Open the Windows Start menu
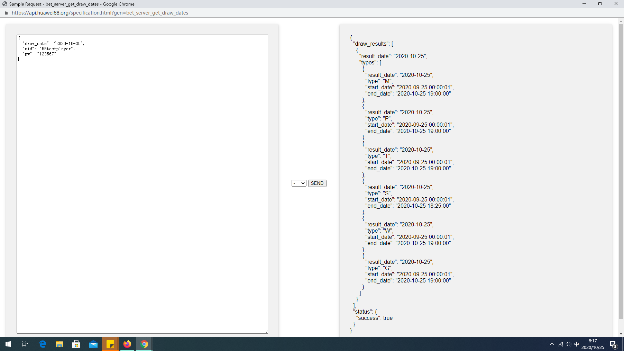 8,344
